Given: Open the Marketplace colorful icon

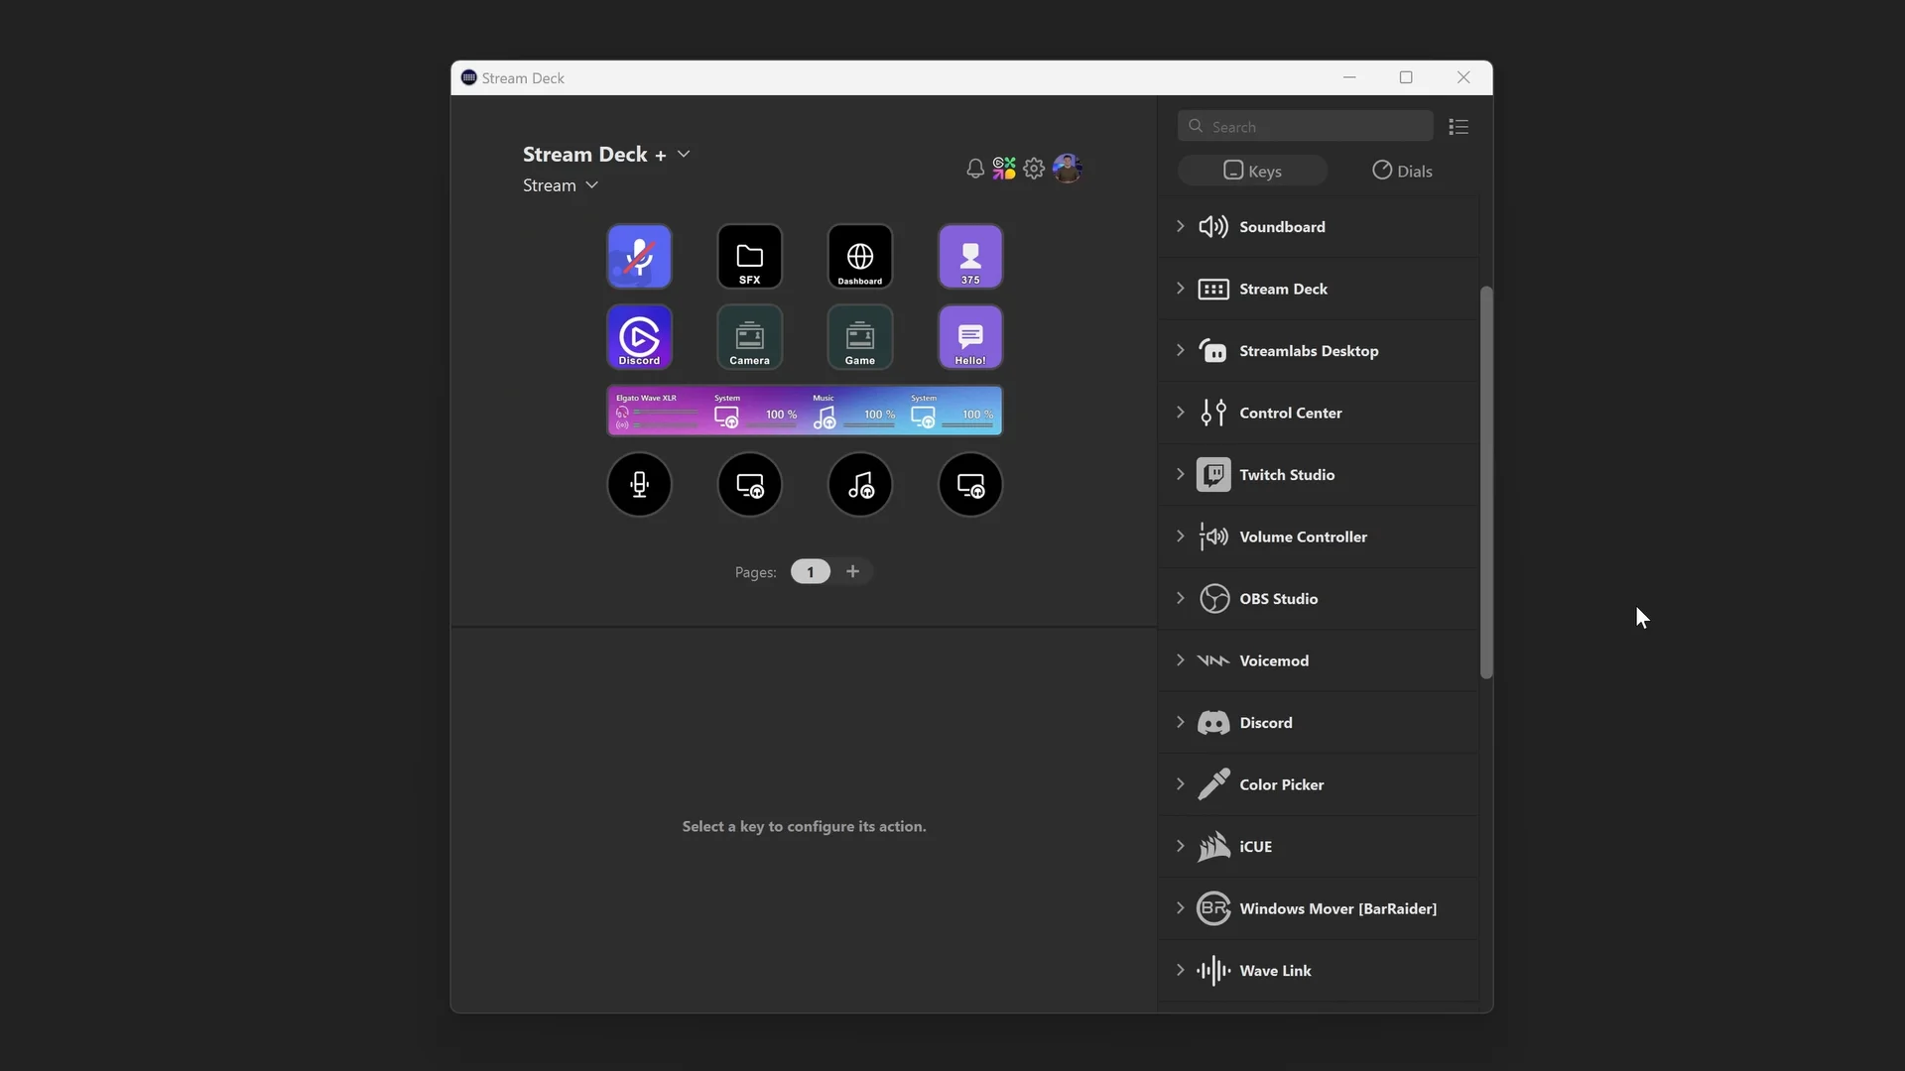Looking at the screenshot, I should click(1004, 169).
